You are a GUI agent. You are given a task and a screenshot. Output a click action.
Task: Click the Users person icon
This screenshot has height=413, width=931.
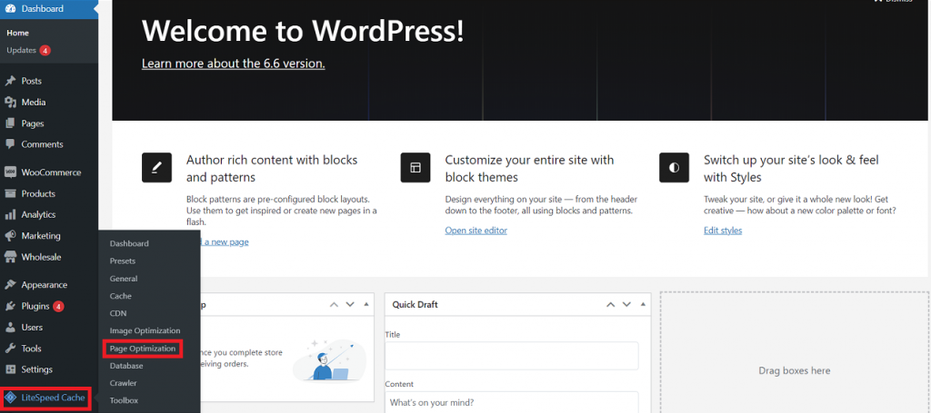(x=10, y=327)
